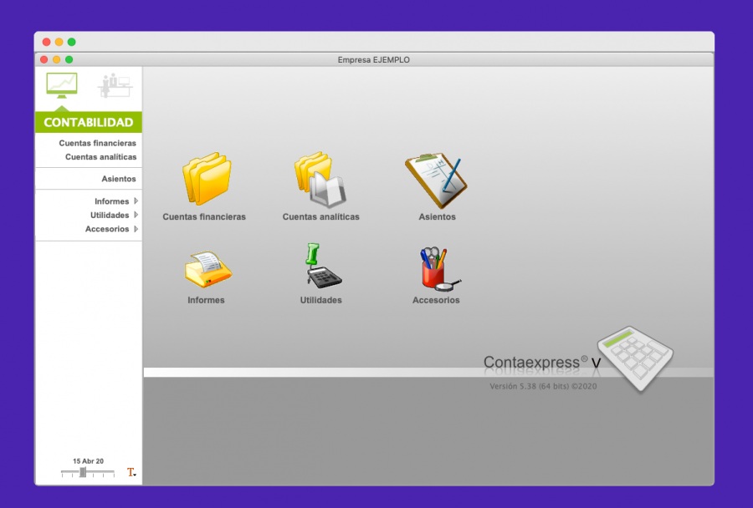Click the Versión 5.38 (64 bits) text
This screenshot has height=508, width=753.
coord(543,386)
